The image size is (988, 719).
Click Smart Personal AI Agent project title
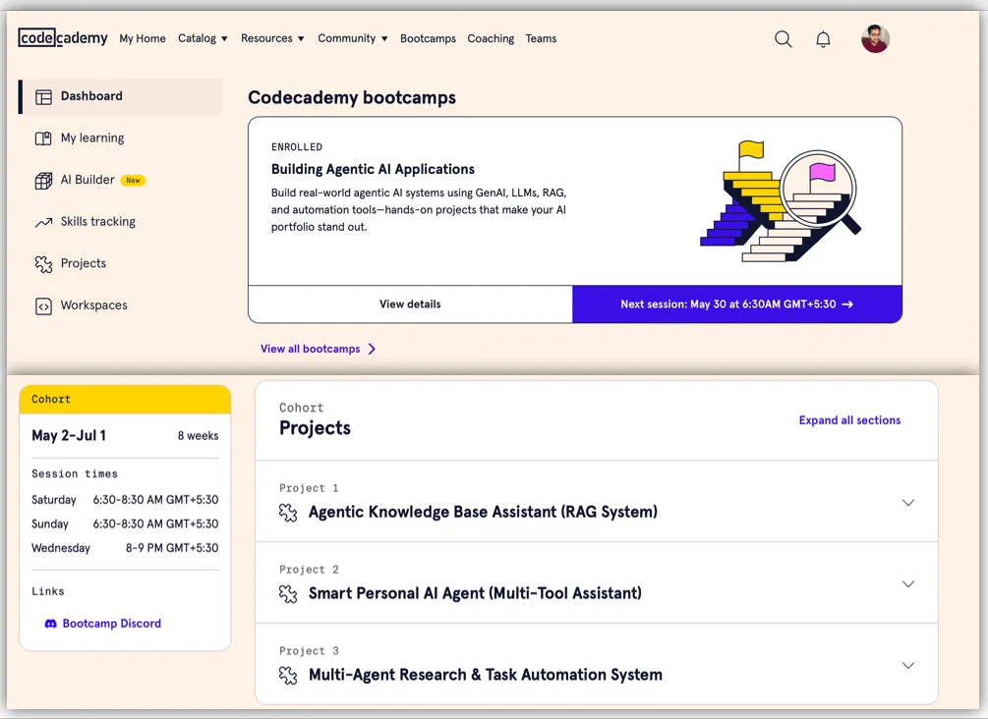coord(475,593)
